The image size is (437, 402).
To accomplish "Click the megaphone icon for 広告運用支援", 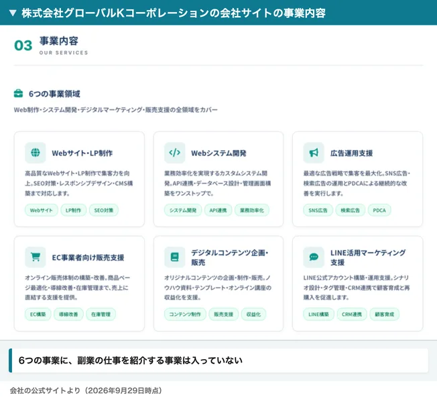I will 314,153.
